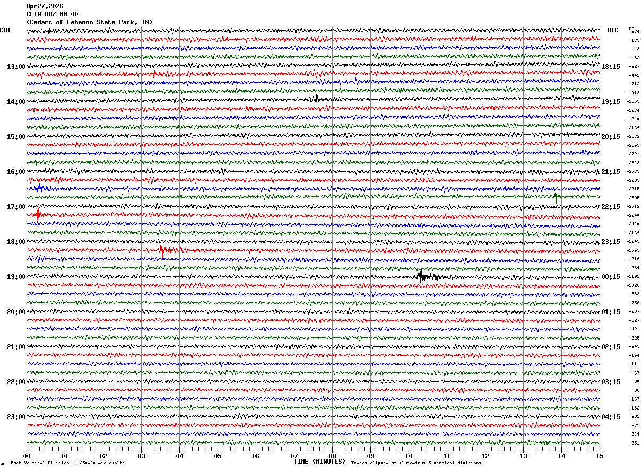Click minute 10 on the bottom time axis

409,456
